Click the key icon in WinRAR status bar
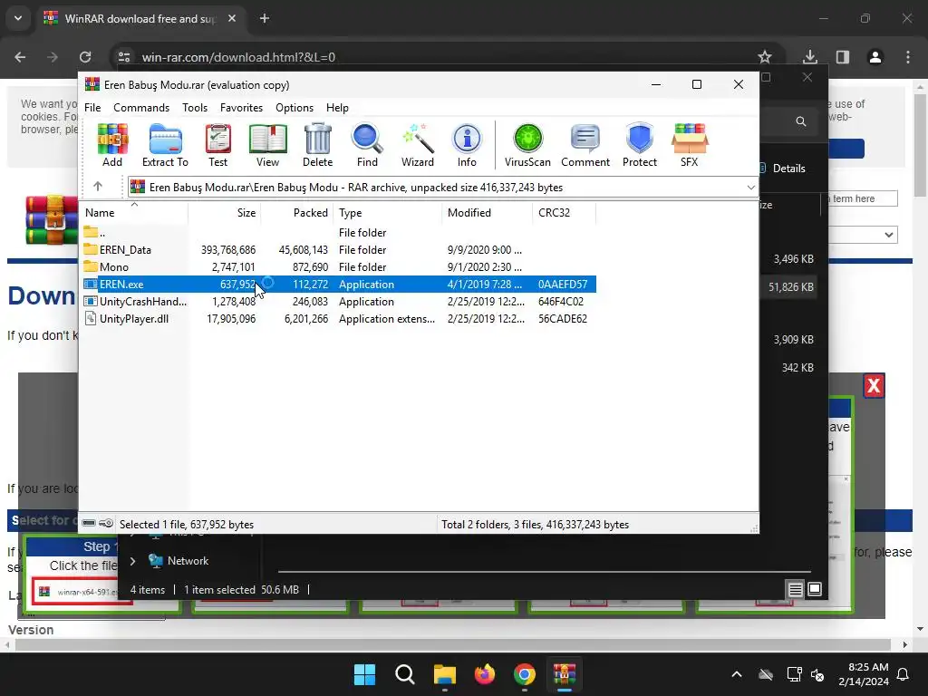Image resolution: width=928 pixels, height=696 pixels. [106, 523]
